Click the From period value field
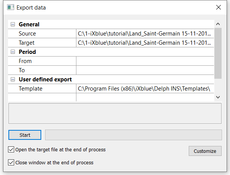The width and height of the screenshot is (230, 175). coord(145,61)
